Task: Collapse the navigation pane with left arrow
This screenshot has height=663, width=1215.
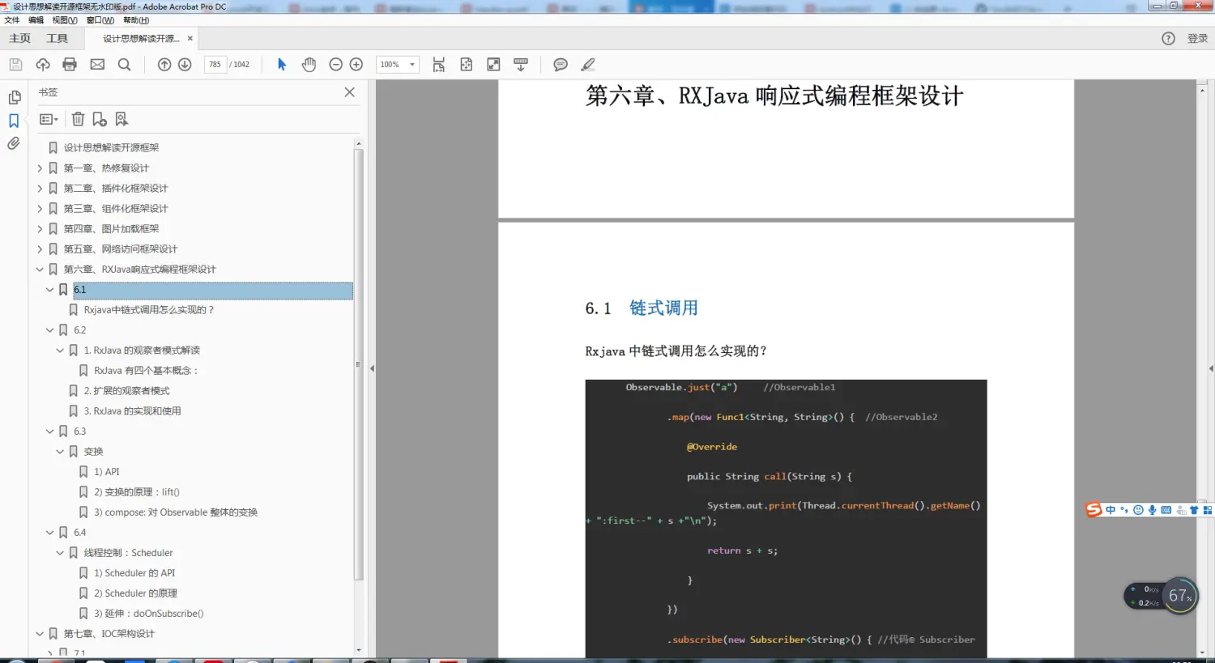Action: 372,368
